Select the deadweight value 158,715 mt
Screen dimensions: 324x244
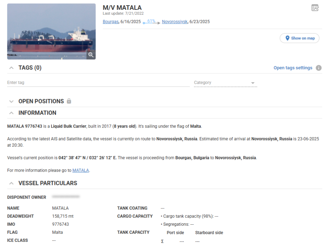[x=63, y=216]
